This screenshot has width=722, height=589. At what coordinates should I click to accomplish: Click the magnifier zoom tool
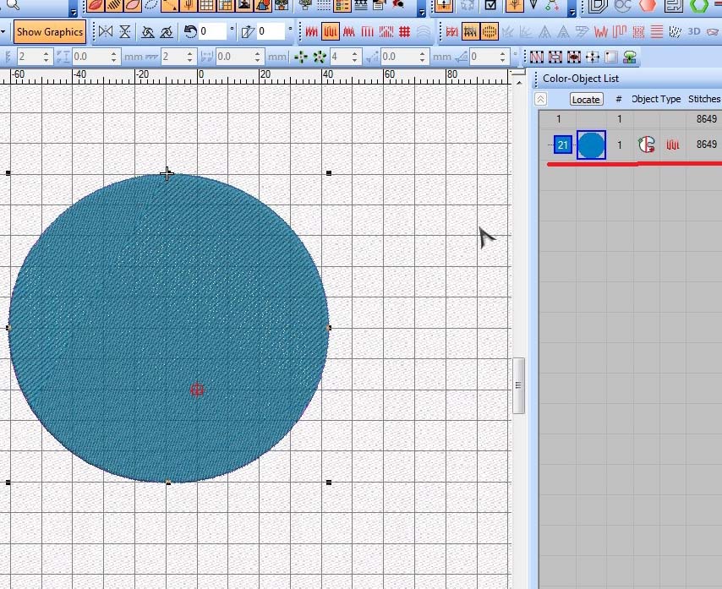(x=12, y=5)
